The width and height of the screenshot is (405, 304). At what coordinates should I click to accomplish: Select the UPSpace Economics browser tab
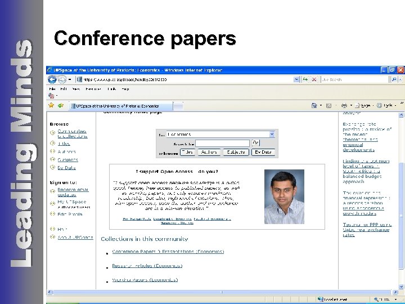tap(121, 106)
